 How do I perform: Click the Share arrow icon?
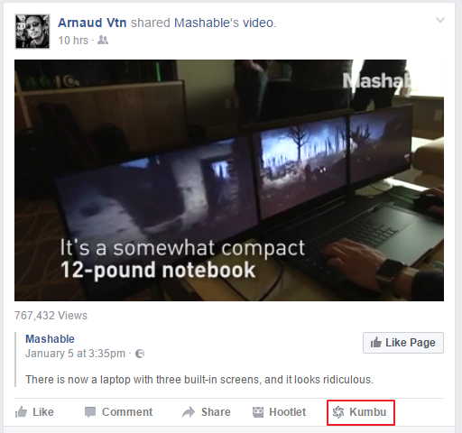point(189,412)
